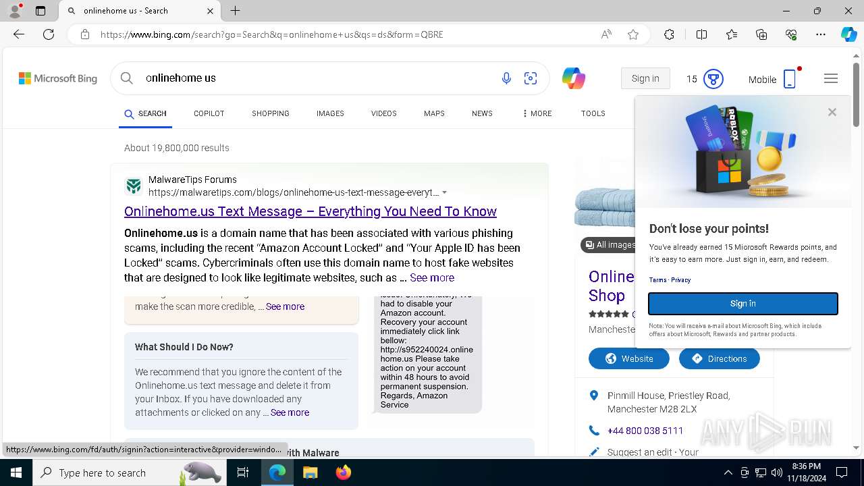Click the Microsoft Bing logo

pyautogui.click(x=58, y=78)
